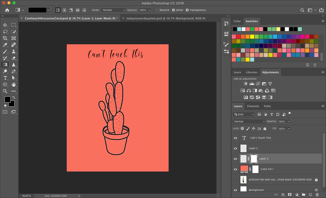Select the Brush tool

5,51
